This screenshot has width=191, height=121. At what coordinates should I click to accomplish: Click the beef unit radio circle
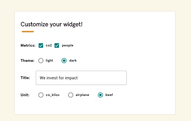100,95
